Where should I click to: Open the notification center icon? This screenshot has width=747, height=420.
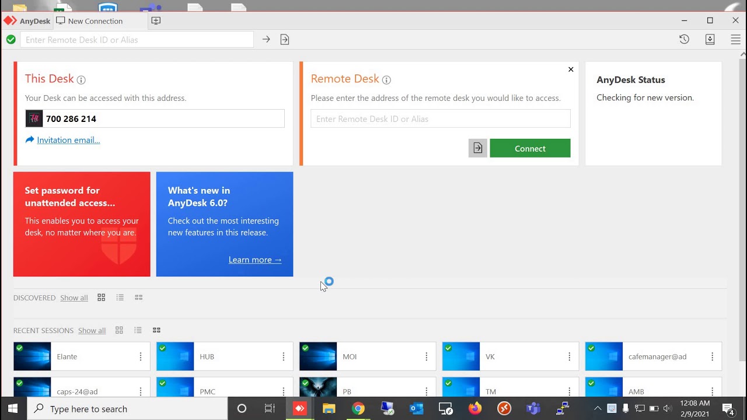pos(728,408)
